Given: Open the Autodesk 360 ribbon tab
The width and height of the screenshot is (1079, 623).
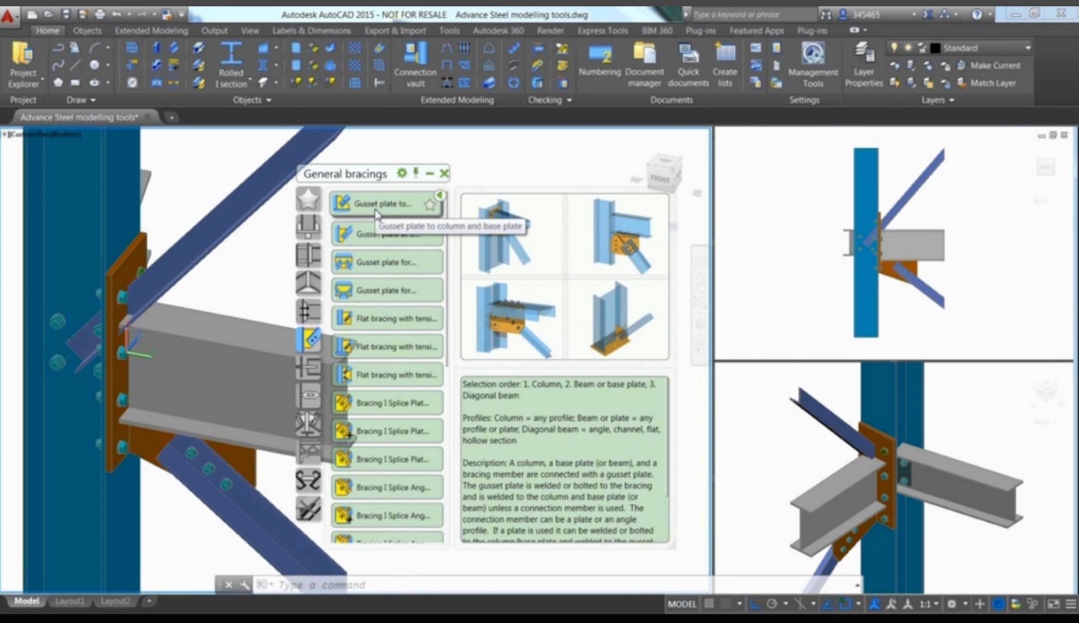Looking at the screenshot, I should tap(498, 30).
